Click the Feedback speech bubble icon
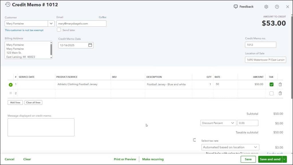This screenshot has height=165, width=293. 235,6
